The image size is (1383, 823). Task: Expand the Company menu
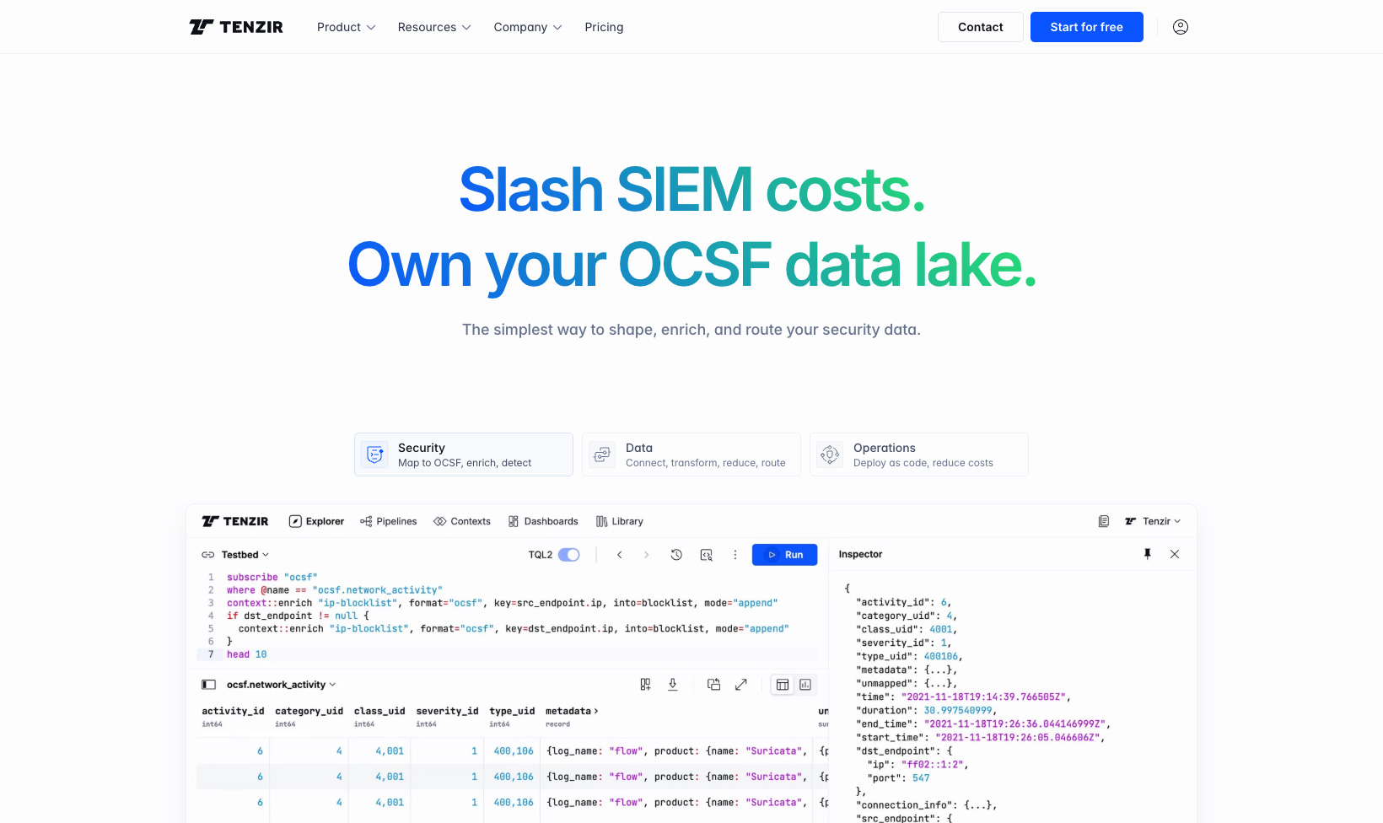point(528,27)
